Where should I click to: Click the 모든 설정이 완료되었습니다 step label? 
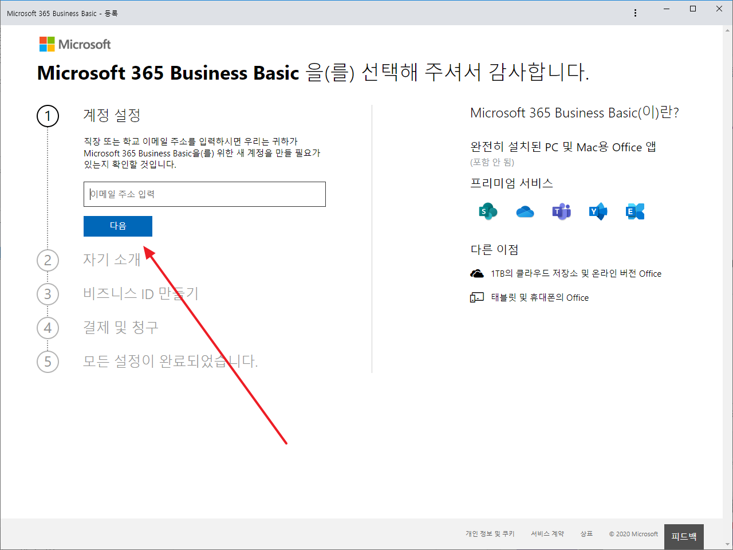click(171, 361)
